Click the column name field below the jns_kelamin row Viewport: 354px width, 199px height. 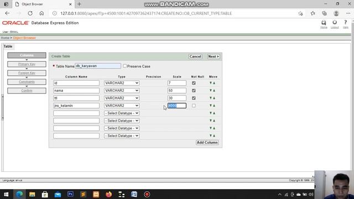76,113
